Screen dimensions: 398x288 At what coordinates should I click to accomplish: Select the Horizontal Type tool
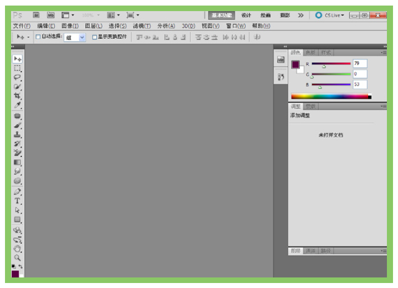(17, 201)
